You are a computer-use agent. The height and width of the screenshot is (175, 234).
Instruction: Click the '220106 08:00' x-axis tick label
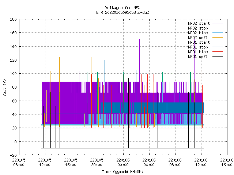(x=175, y=163)
